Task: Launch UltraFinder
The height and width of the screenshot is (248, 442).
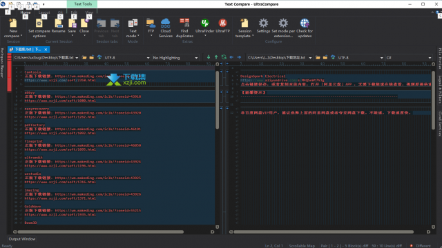Action: coord(205,25)
